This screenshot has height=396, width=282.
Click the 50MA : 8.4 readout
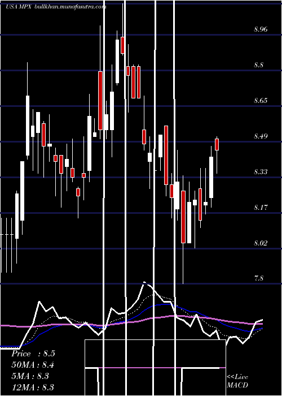pos(33,365)
